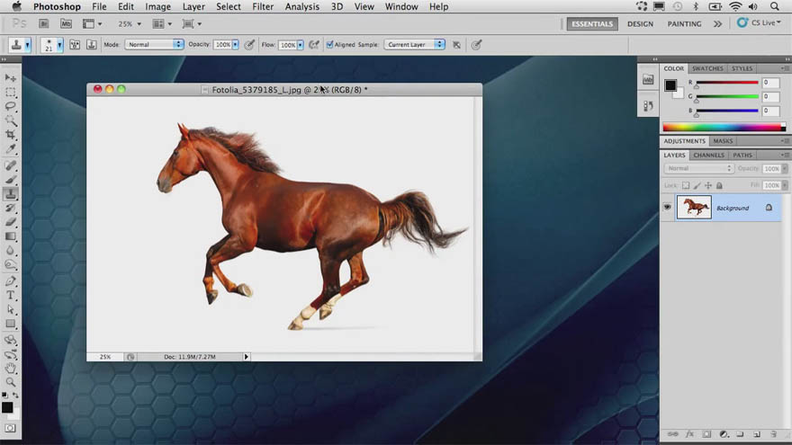Toggle lock position in Layers panel
This screenshot has width=792, height=445.
pyautogui.click(x=708, y=185)
